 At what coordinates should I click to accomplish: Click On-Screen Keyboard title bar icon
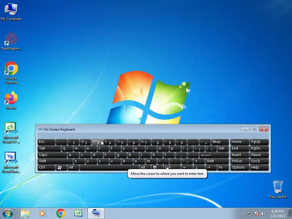pyautogui.click(x=40, y=129)
